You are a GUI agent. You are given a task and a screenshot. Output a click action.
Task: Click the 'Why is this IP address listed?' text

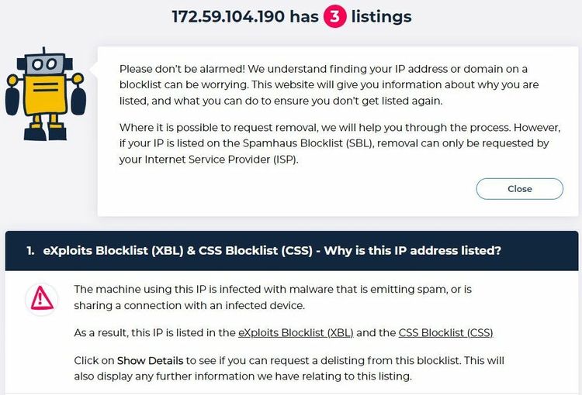pos(412,250)
